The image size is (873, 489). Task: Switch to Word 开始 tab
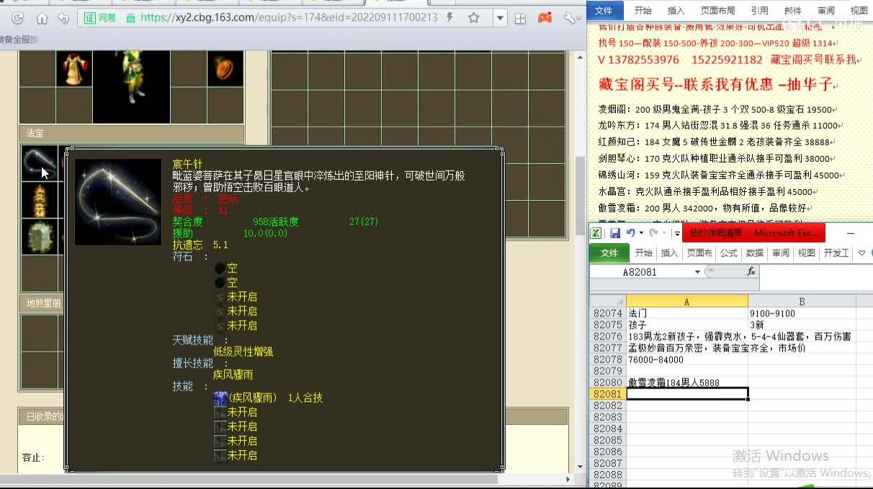click(643, 11)
